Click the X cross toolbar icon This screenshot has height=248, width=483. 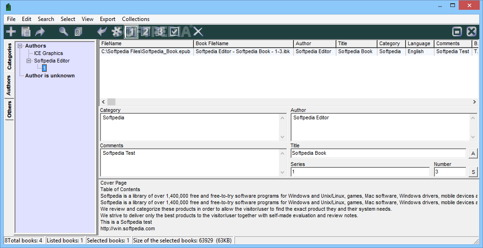pyautogui.click(x=198, y=31)
